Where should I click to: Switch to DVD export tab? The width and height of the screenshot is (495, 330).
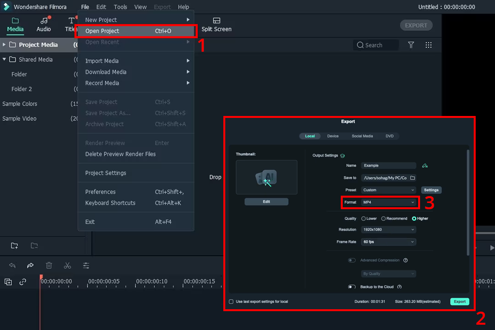(x=390, y=136)
